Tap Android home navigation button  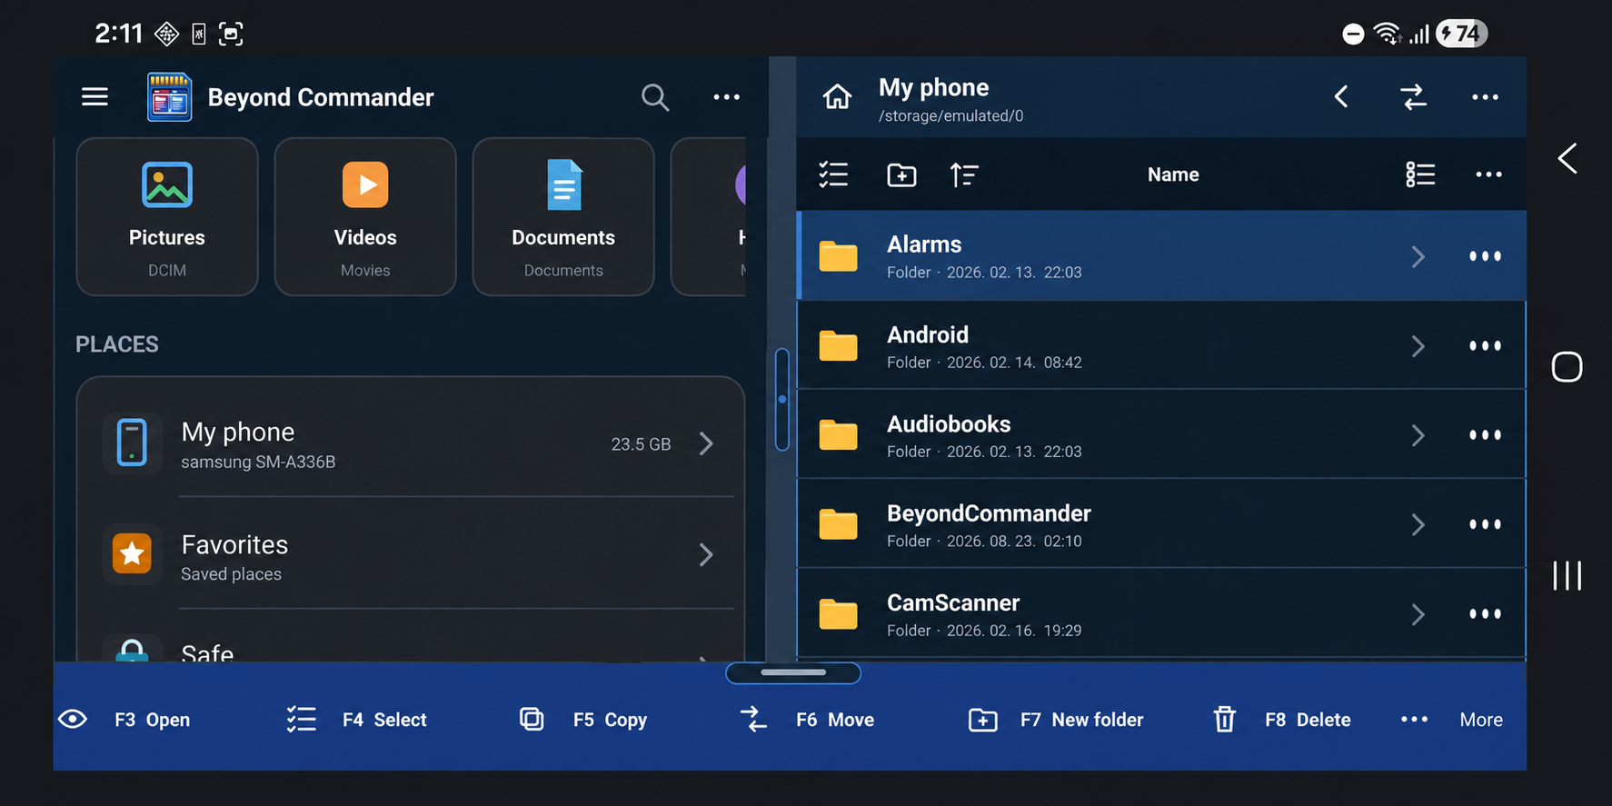pyautogui.click(x=1567, y=367)
